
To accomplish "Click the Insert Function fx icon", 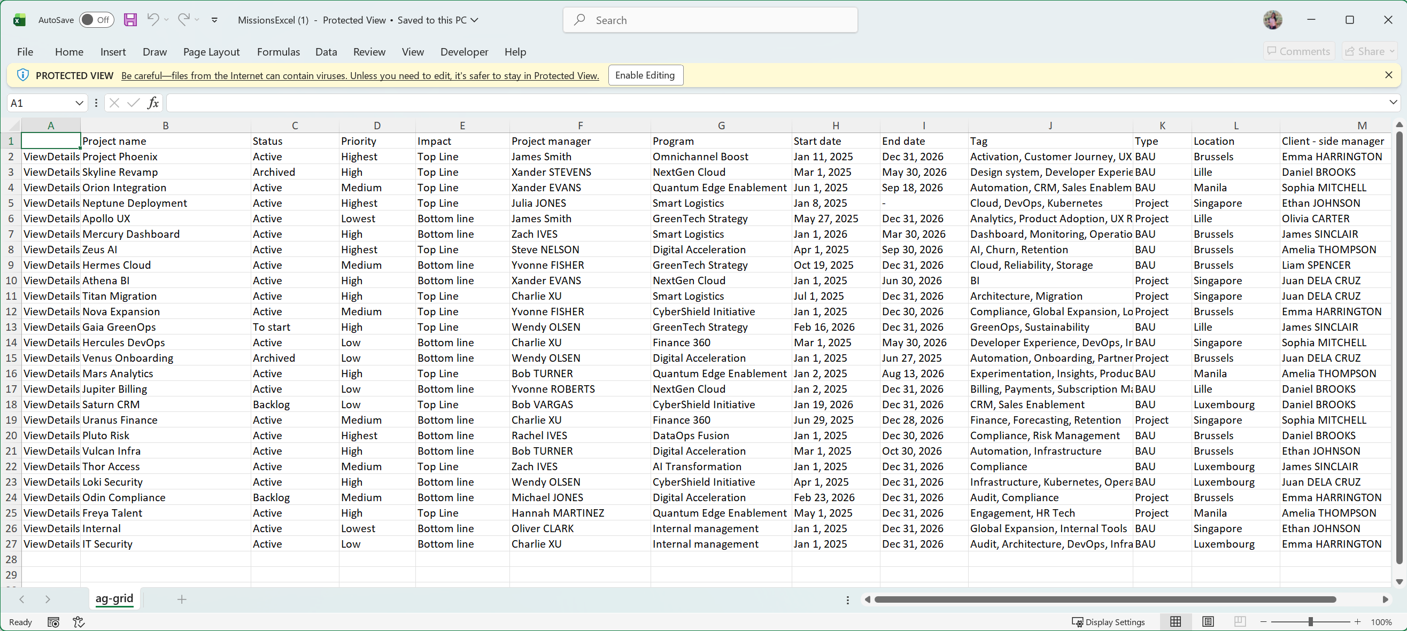I will [x=153, y=103].
